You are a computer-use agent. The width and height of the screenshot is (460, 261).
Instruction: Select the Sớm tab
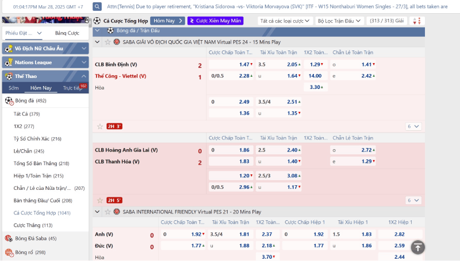[13, 88]
